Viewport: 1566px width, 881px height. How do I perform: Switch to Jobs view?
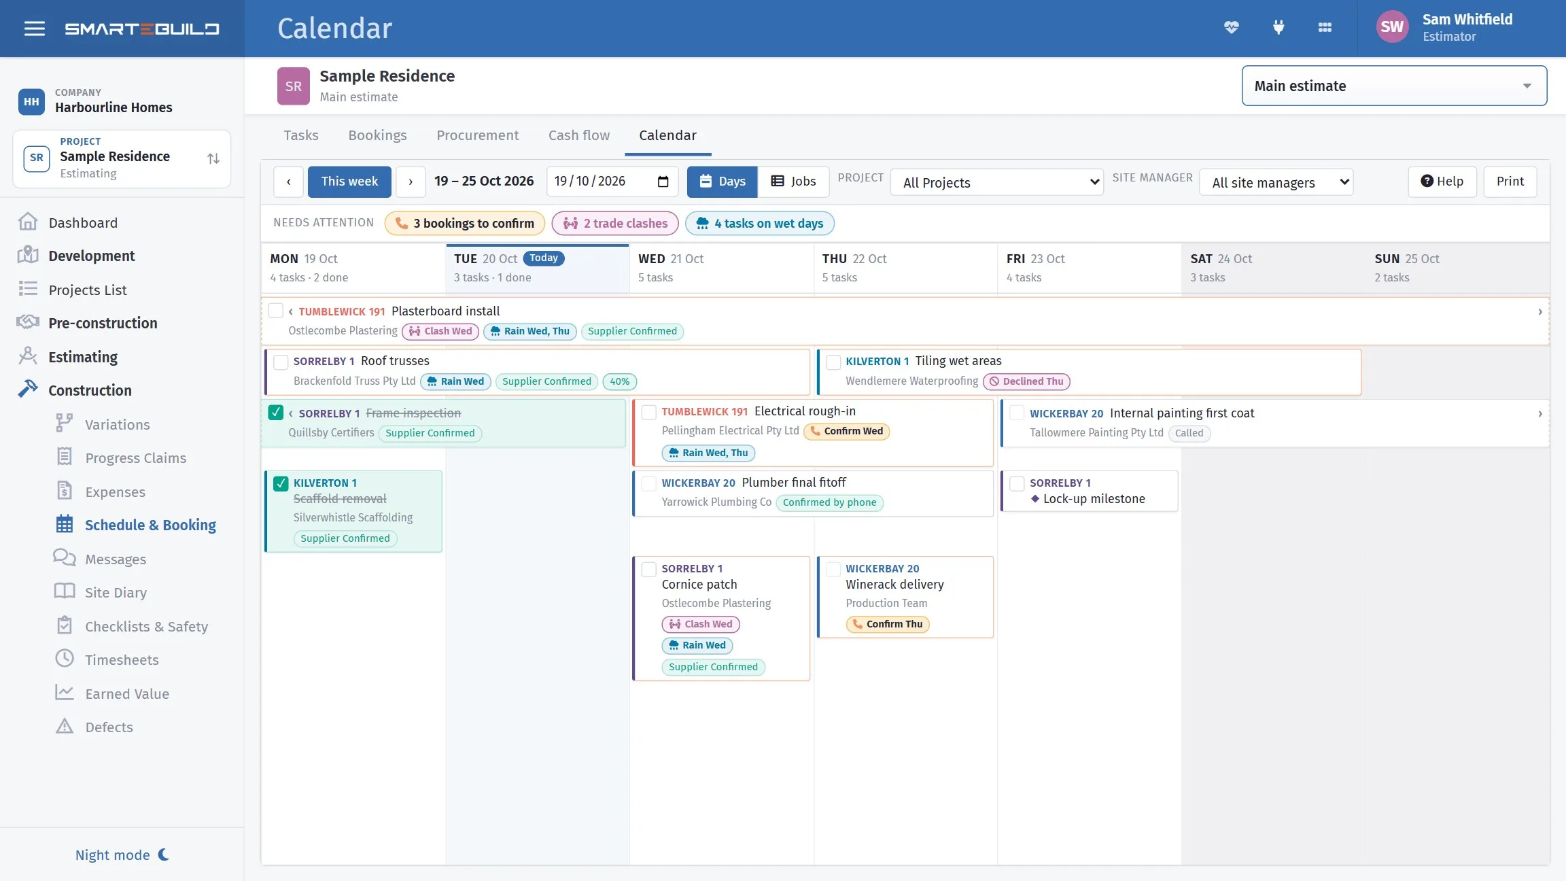click(793, 182)
